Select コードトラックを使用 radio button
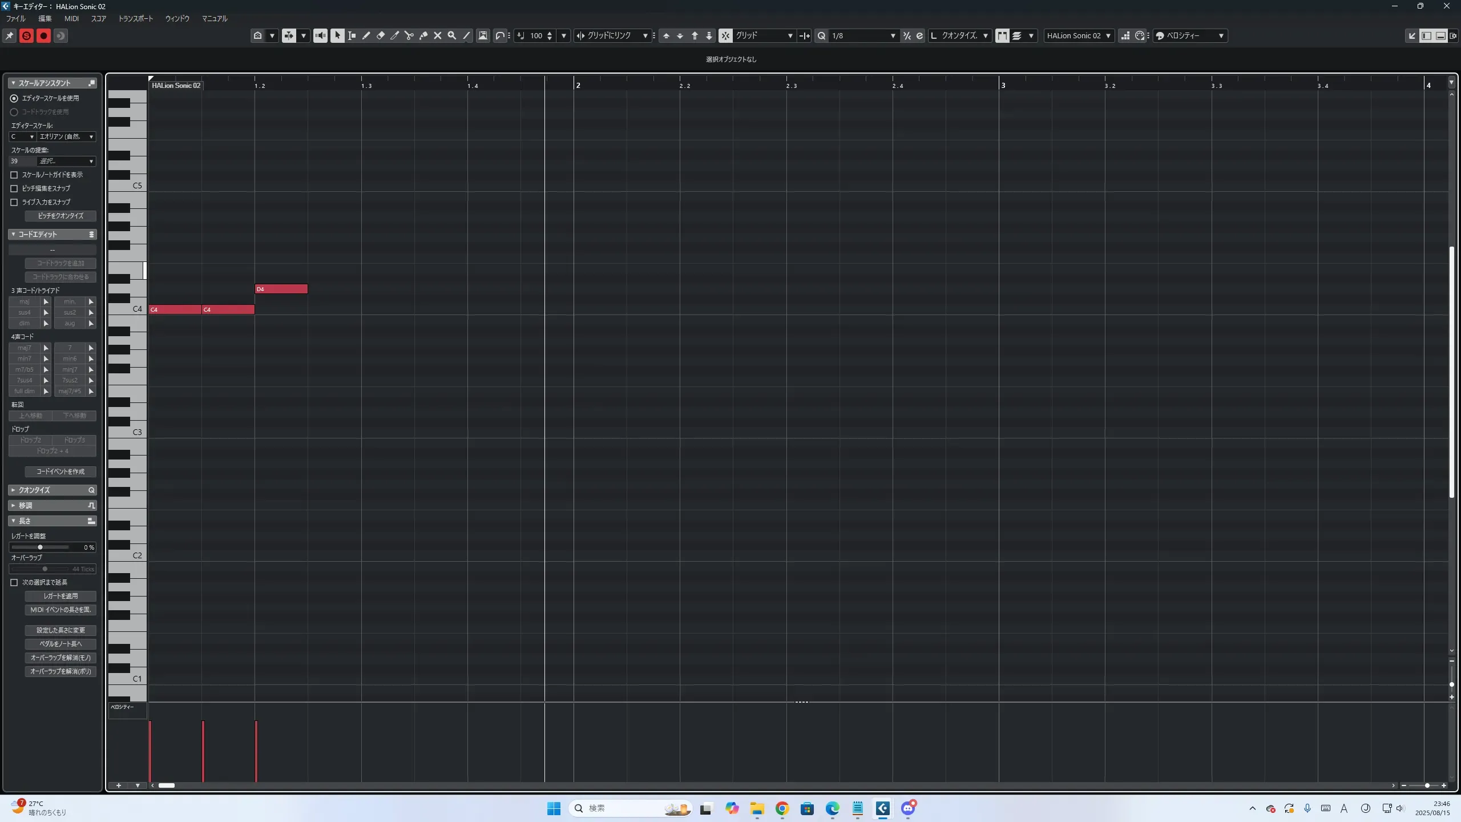This screenshot has height=822, width=1461. coord(14,112)
